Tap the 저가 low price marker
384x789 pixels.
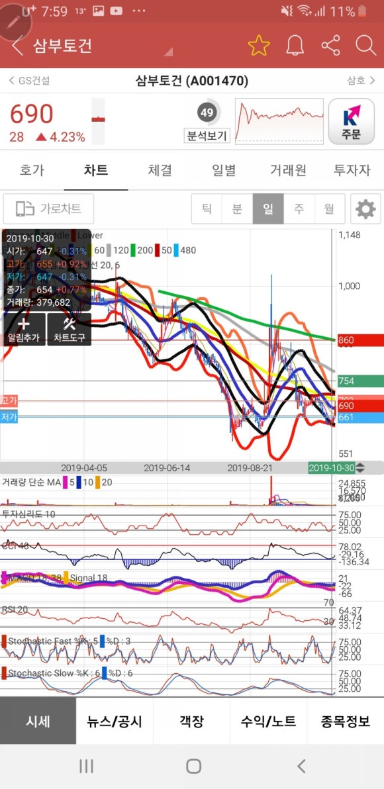(9, 417)
